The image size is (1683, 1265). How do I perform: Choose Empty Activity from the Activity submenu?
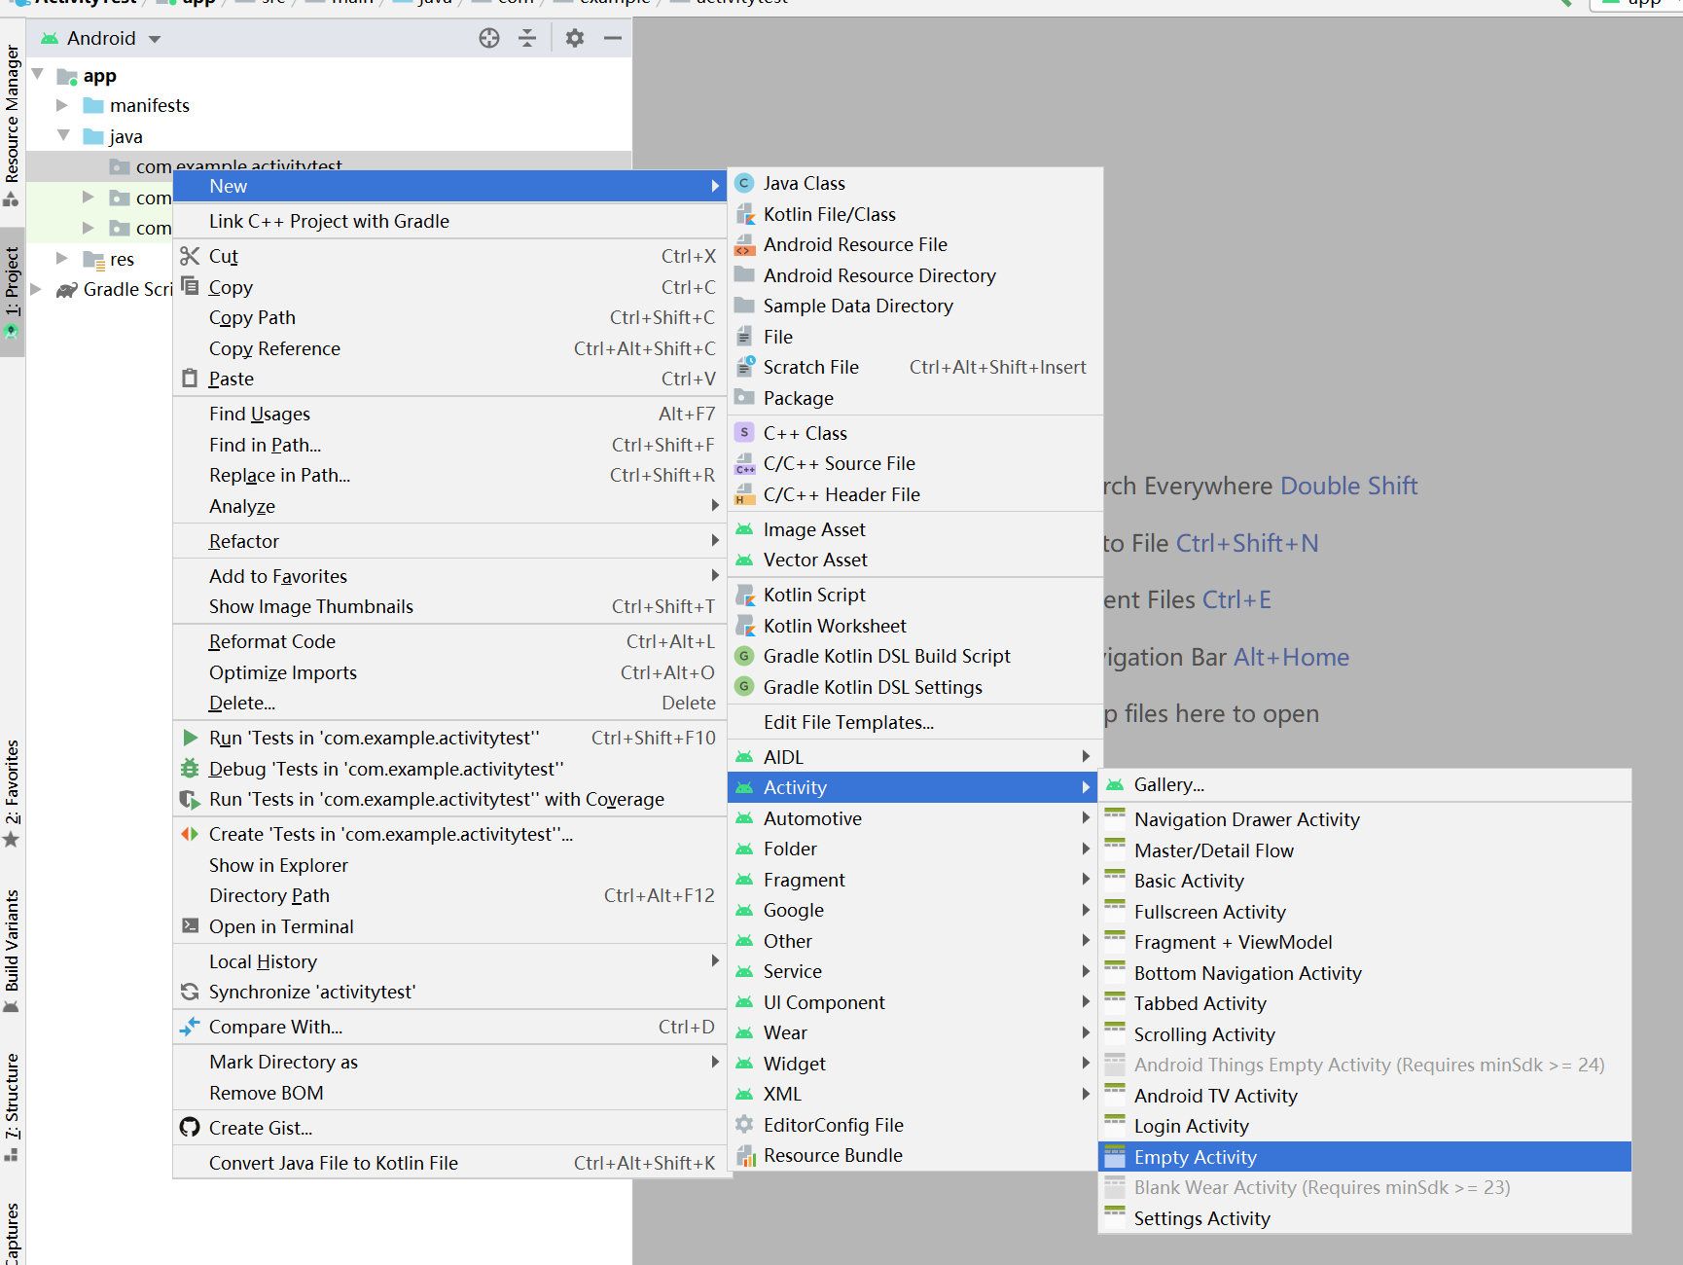click(x=1195, y=1156)
